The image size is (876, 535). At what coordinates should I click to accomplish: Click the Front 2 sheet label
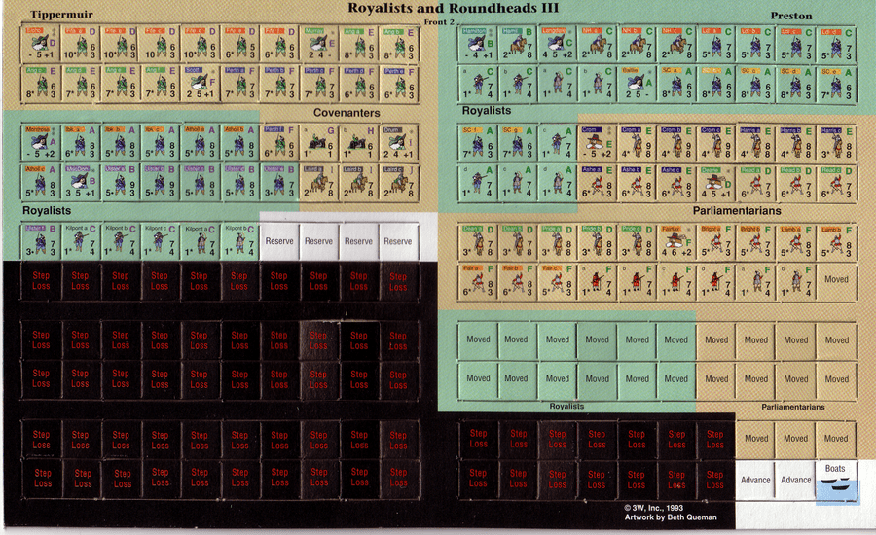439,22
